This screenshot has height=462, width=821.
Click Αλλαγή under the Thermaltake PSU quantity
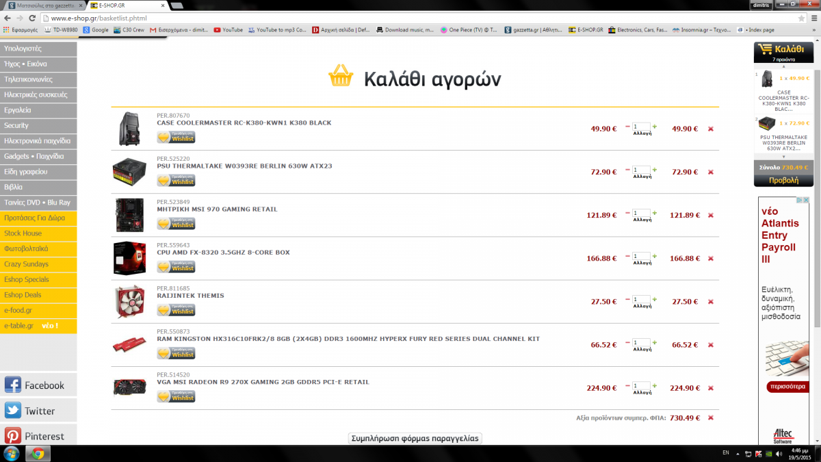(x=642, y=177)
